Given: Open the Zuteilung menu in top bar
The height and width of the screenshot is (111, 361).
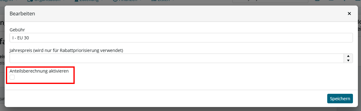Looking at the screenshot, I should 89,1.
